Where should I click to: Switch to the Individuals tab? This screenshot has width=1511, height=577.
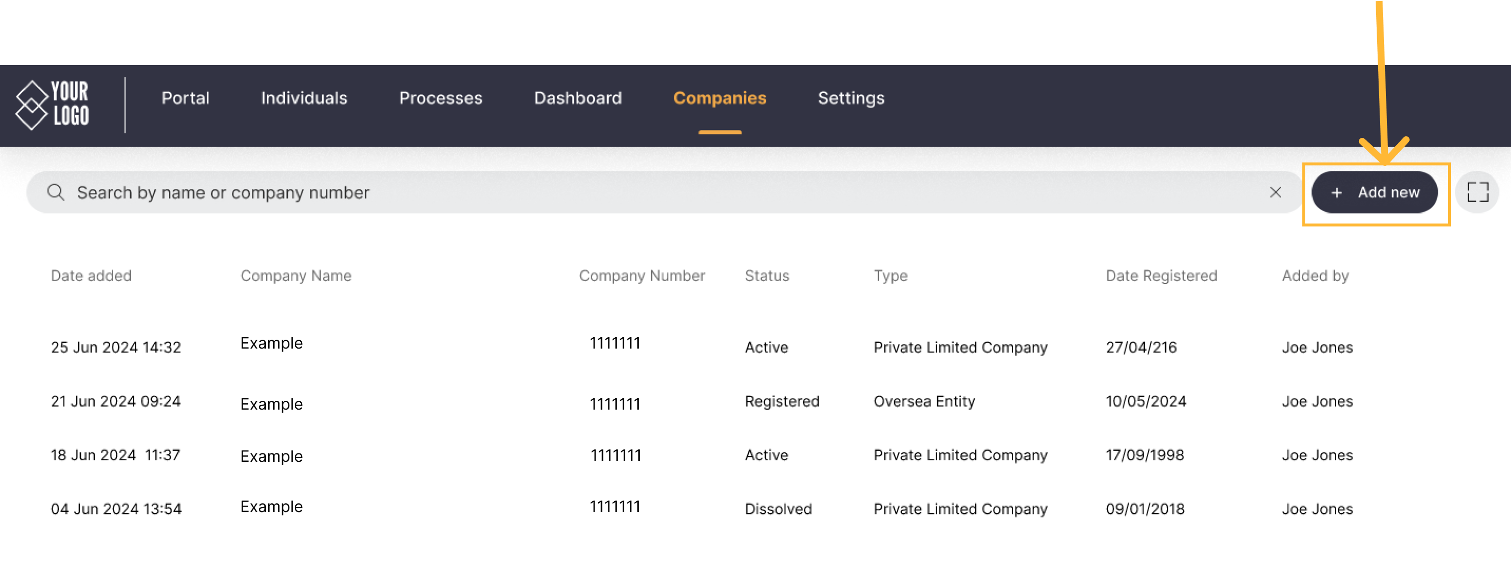coord(304,98)
